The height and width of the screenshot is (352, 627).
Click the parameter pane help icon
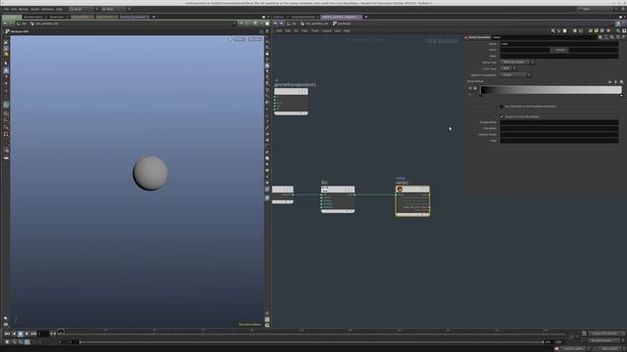coord(624,37)
